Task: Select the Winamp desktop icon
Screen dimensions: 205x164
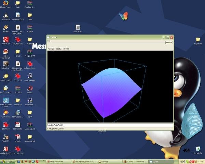Action: coord(5,28)
